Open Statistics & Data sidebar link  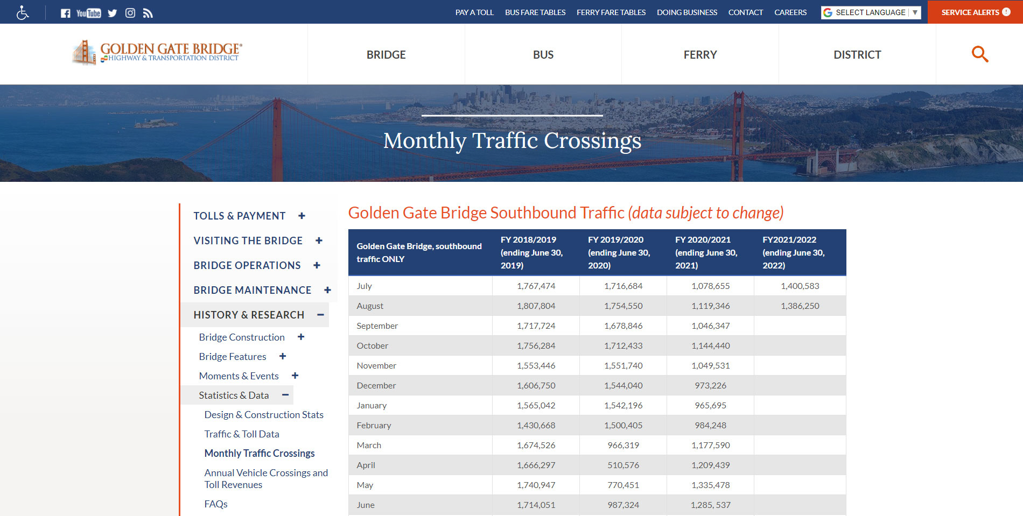(234, 395)
